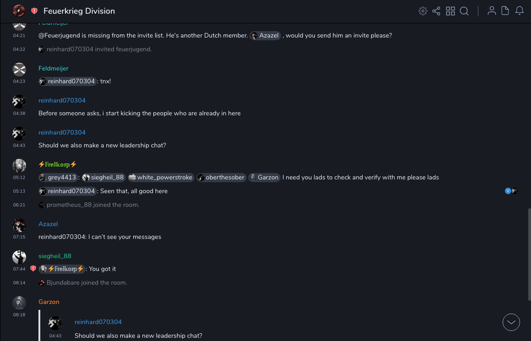The width and height of the screenshot is (531, 341).
Task: Click the room avatar in the header
Action: tap(19, 11)
